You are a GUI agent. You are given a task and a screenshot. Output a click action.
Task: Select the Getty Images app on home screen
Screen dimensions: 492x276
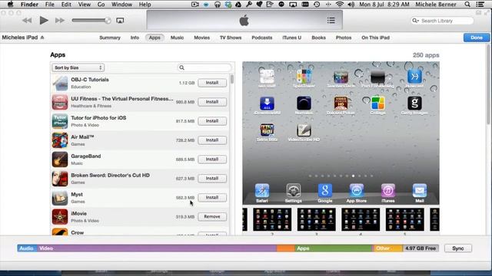414,103
